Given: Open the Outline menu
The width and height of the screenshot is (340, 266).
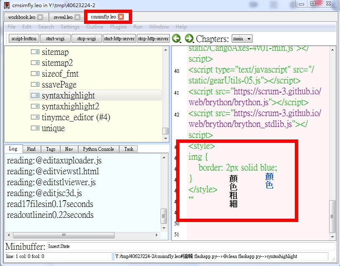Looking at the screenshot, I should [x=95, y=27].
